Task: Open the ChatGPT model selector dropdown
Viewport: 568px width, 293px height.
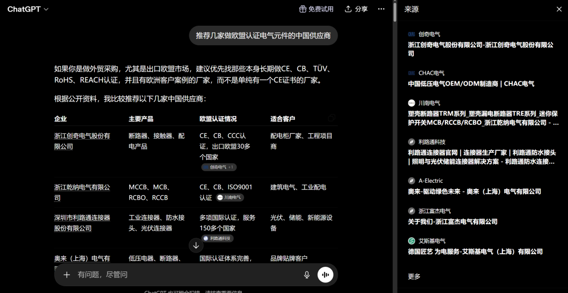Action: click(28, 9)
